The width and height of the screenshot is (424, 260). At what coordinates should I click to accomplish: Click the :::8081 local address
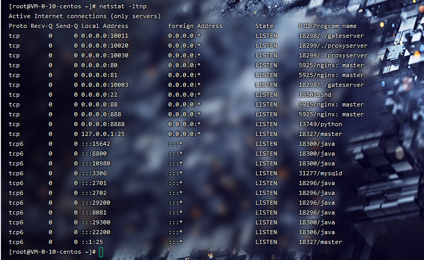[94, 212]
